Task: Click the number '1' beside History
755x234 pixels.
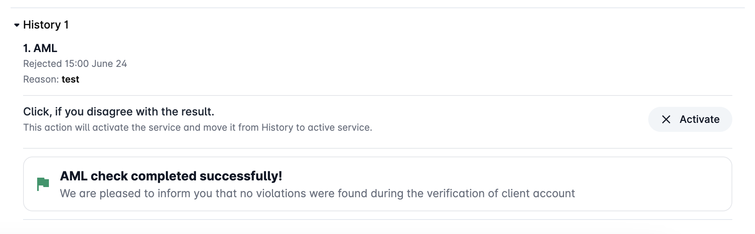Action: 67,25
